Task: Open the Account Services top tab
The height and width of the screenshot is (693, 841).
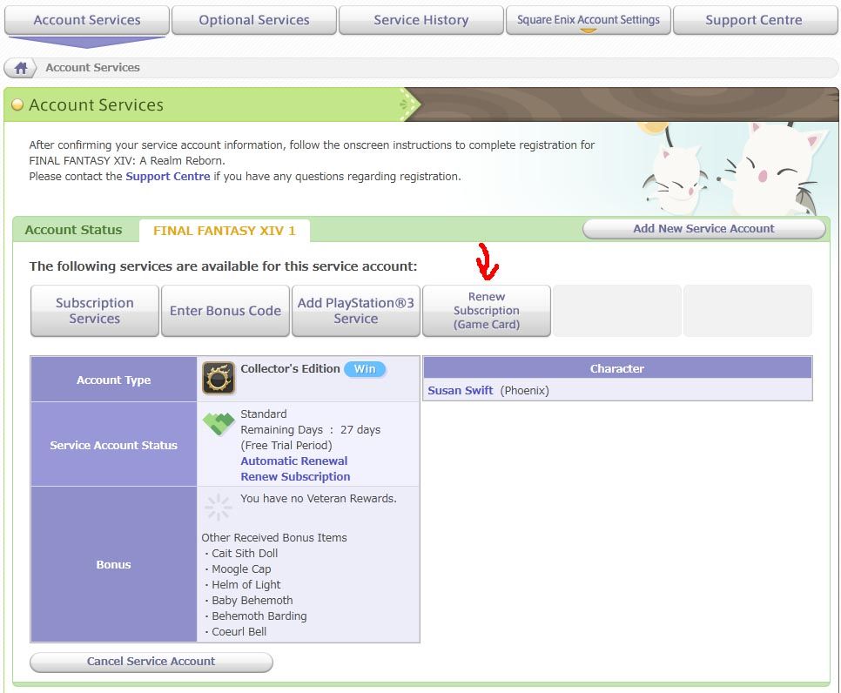Action: pyautogui.click(x=87, y=20)
